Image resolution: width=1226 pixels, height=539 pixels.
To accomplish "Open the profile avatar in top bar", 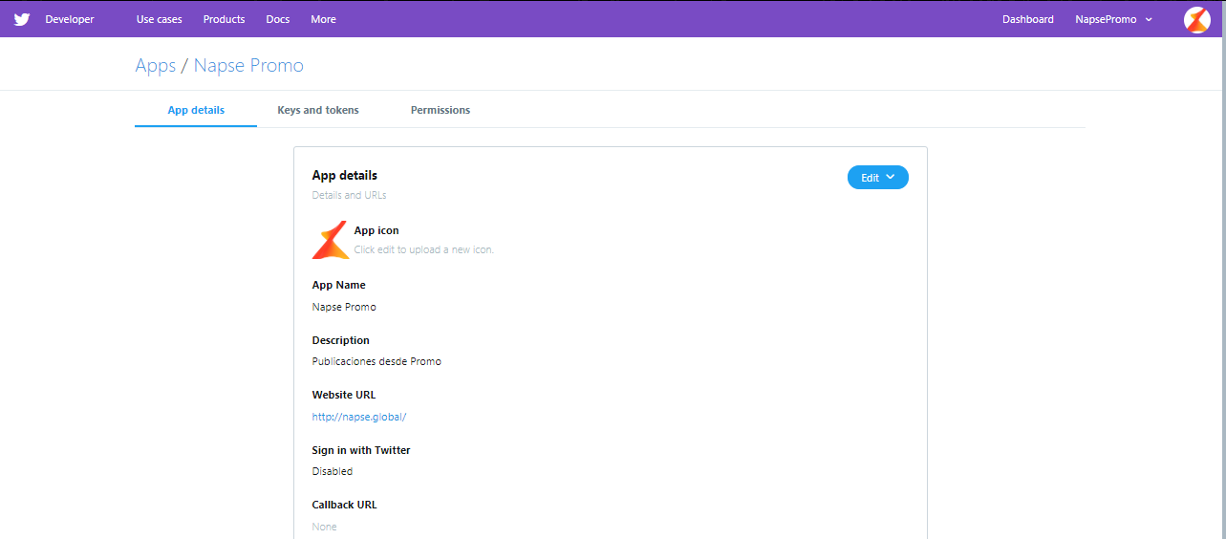I will pos(1196,19).
